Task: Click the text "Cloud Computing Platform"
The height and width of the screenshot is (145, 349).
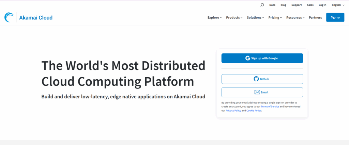Action: (118, 82)
